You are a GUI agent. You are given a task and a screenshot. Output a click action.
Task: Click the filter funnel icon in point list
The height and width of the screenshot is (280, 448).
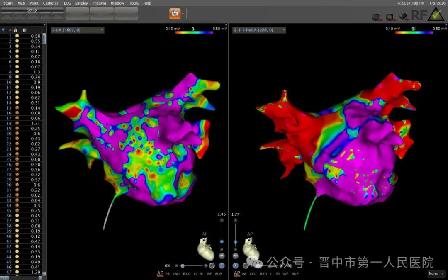(x=3, y=30)
